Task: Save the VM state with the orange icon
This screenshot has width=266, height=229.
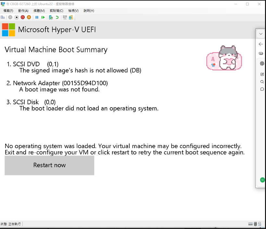Action: point(29,17)
